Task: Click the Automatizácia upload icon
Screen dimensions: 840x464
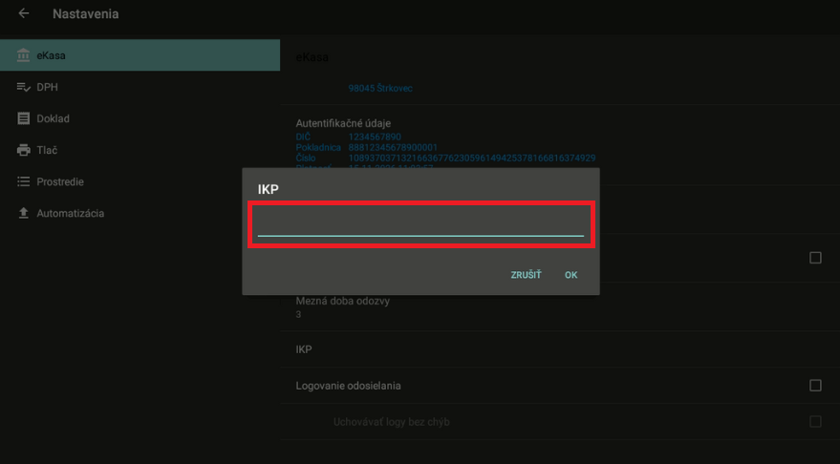Action: coord(24,213)
